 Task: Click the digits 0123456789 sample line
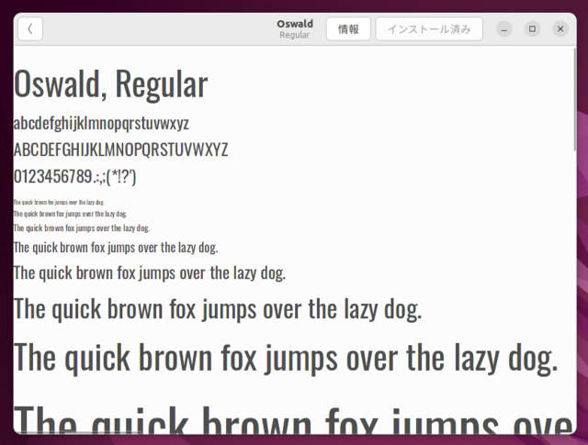tap(74, 176)
